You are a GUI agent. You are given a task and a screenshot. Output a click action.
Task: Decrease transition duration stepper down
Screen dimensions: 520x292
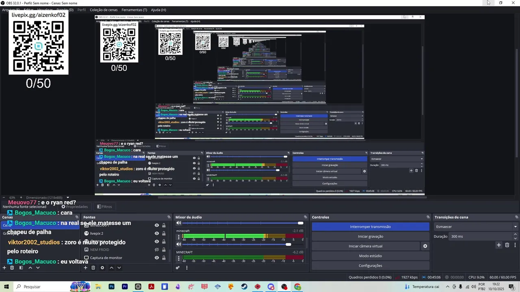tap(515, 238)
